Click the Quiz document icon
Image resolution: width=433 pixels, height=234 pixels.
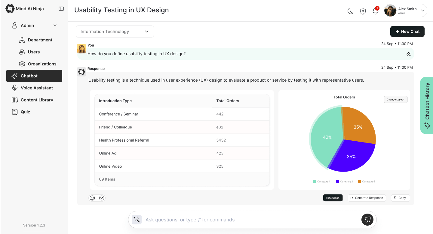point(14,112)
